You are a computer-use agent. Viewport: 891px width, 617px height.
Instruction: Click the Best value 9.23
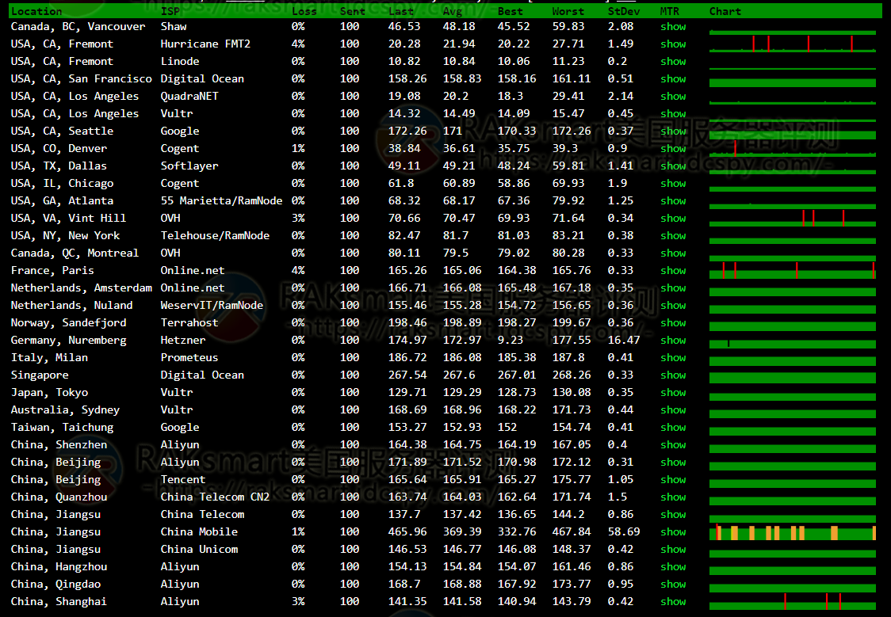[x=511, y=341]
